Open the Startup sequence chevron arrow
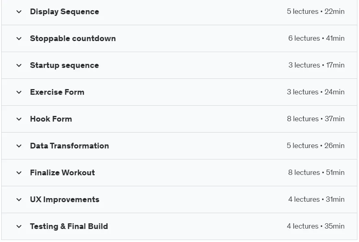This screenshot has width=359, height=242. (x=19, y=65)
